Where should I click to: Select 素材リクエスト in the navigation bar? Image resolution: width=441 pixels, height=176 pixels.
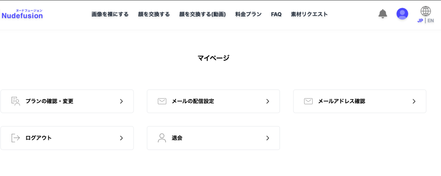point(309,14)
